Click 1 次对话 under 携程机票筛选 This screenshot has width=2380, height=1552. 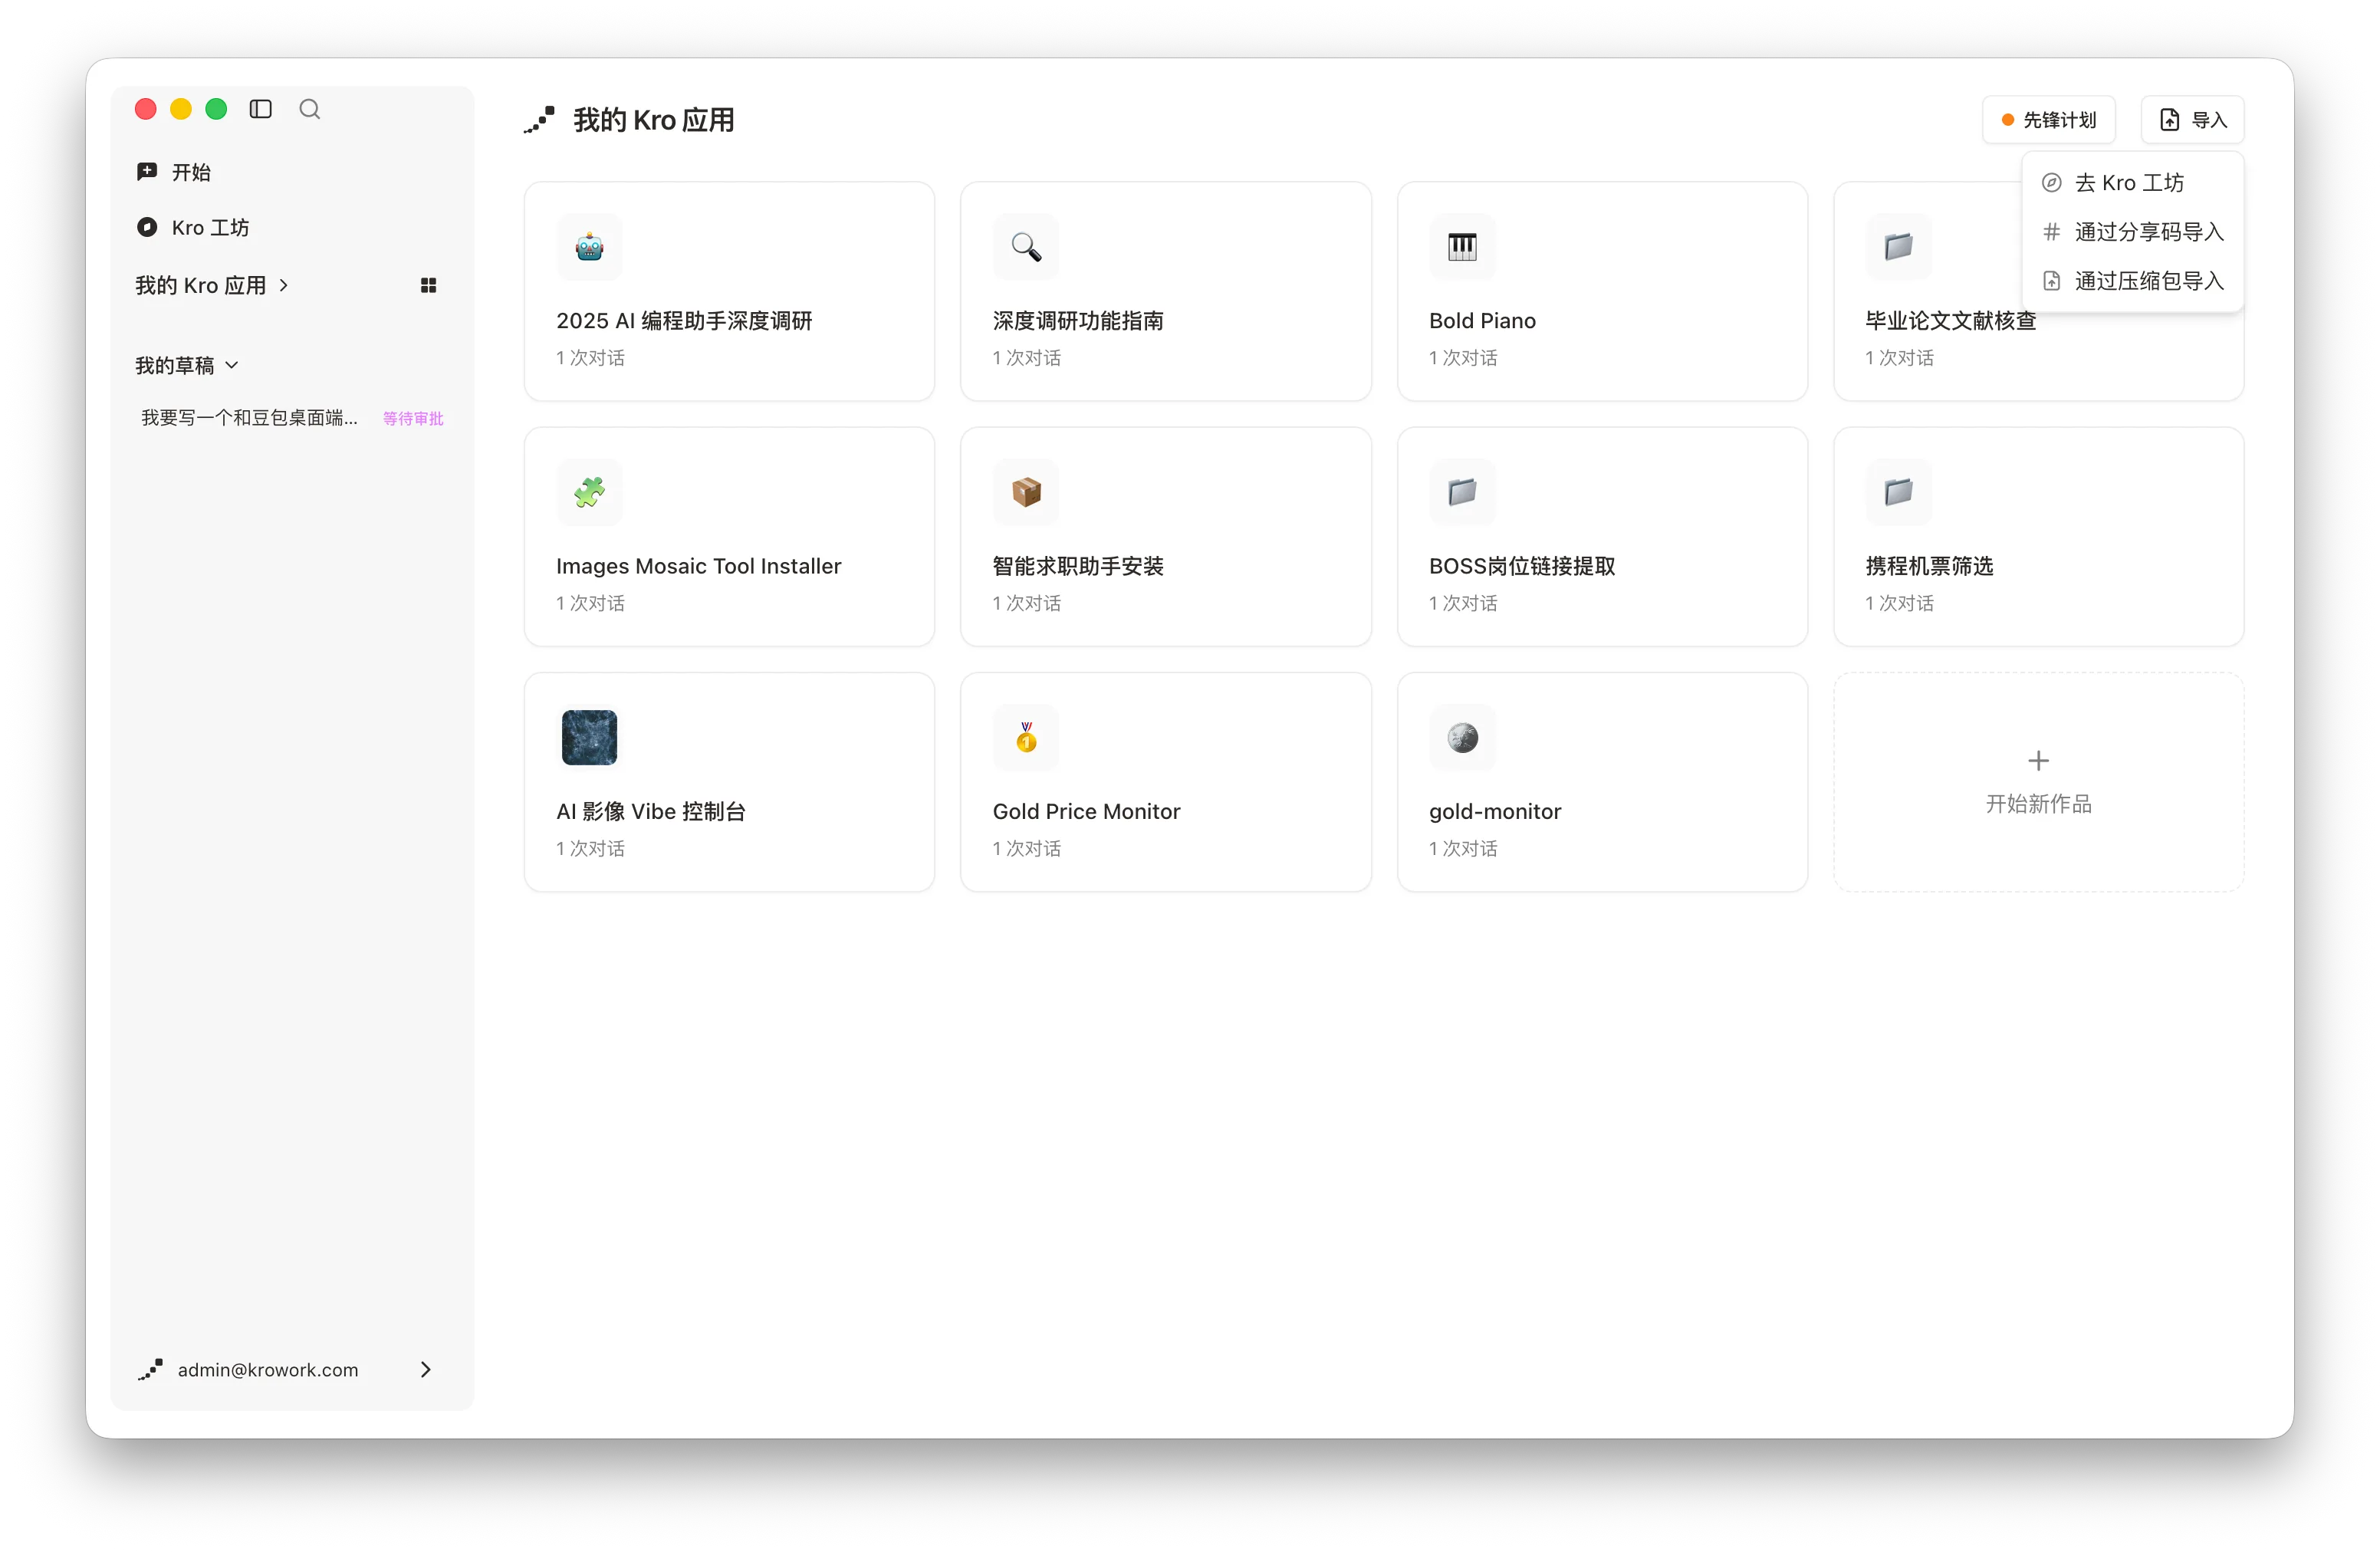coord(1899,603)
